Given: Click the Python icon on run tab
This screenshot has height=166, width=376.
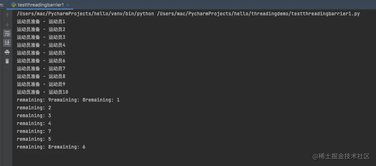Looking at the screenshot, I should coord(14,5).
